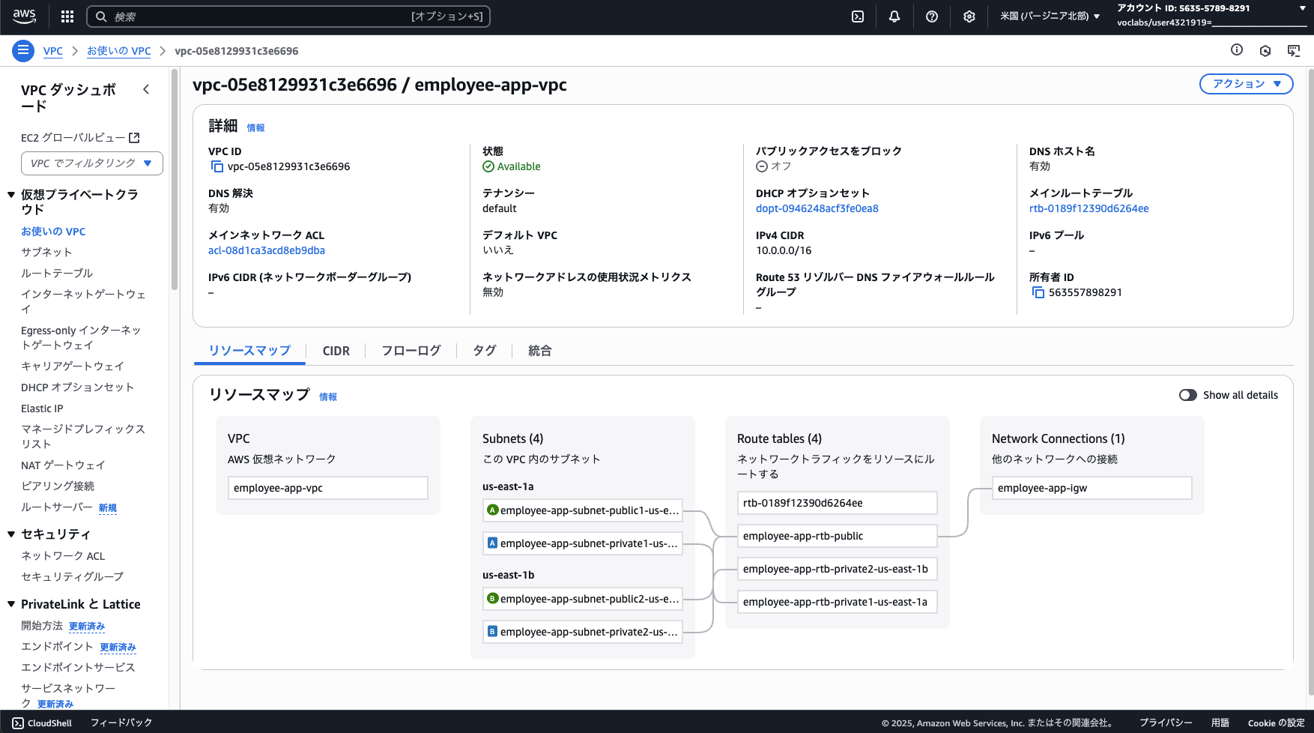Open Cookie settings in the footer
Screen dimensions: 1314x733
(x=1277, y=723)
